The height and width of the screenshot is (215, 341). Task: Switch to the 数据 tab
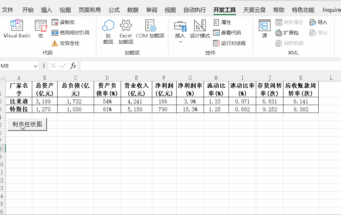(x=133, y=10)
